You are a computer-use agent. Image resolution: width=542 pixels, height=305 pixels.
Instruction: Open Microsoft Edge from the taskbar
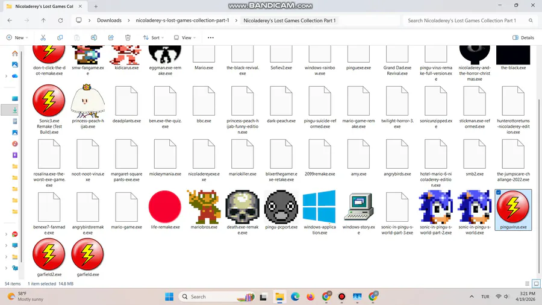295,297
